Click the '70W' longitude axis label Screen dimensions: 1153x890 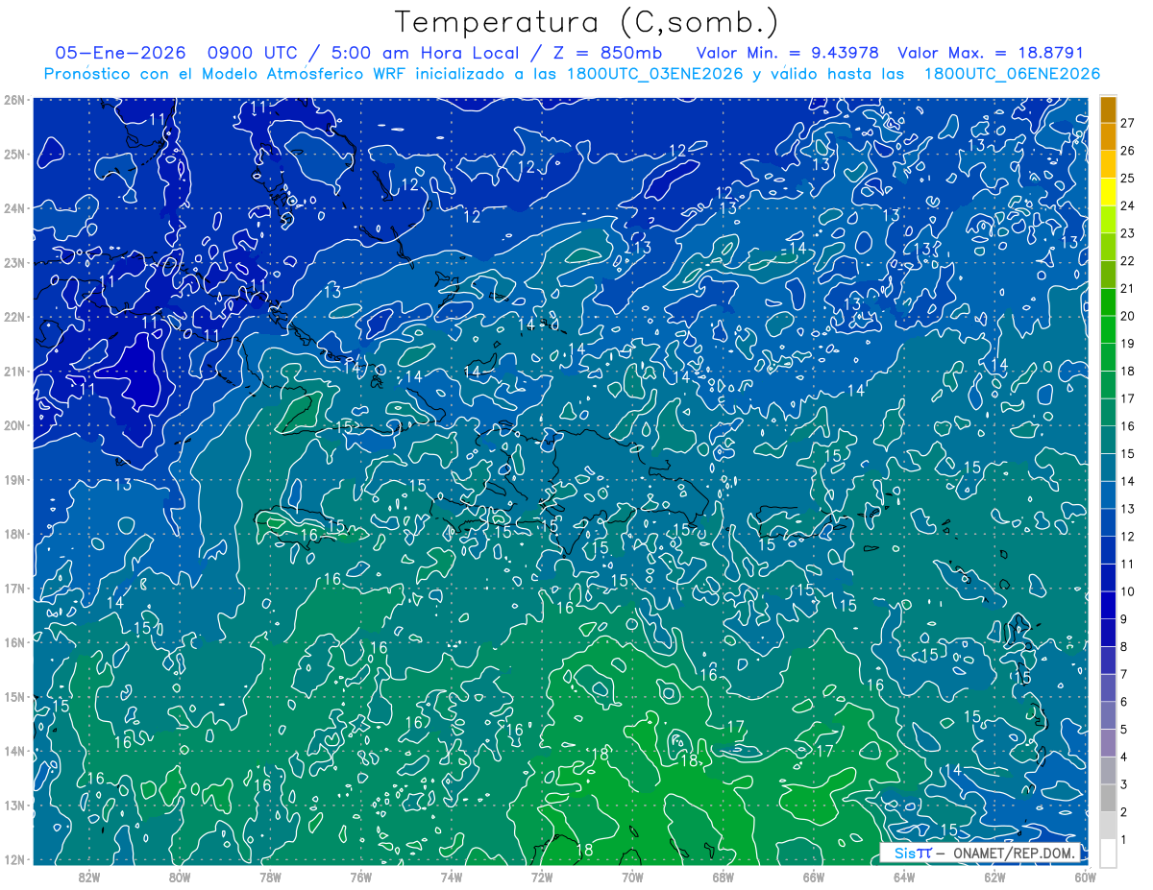pos(632,877)
